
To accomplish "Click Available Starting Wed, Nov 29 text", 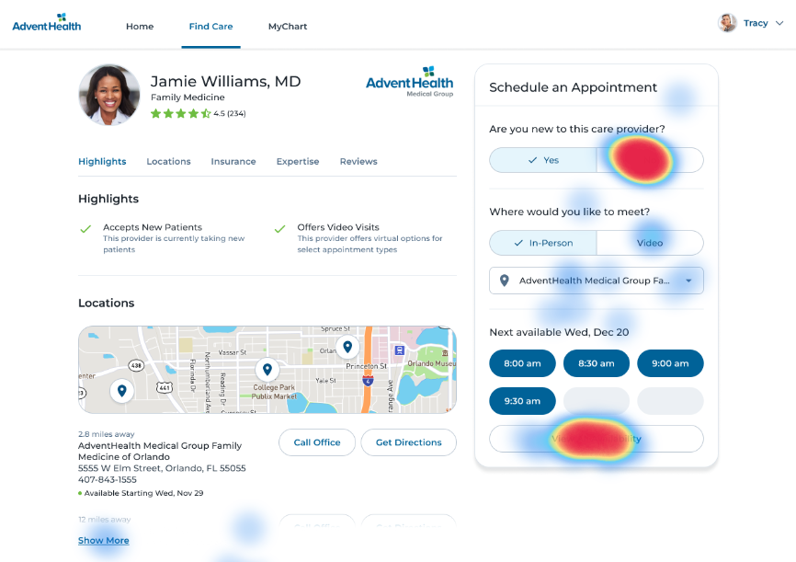I will point(142,493).
